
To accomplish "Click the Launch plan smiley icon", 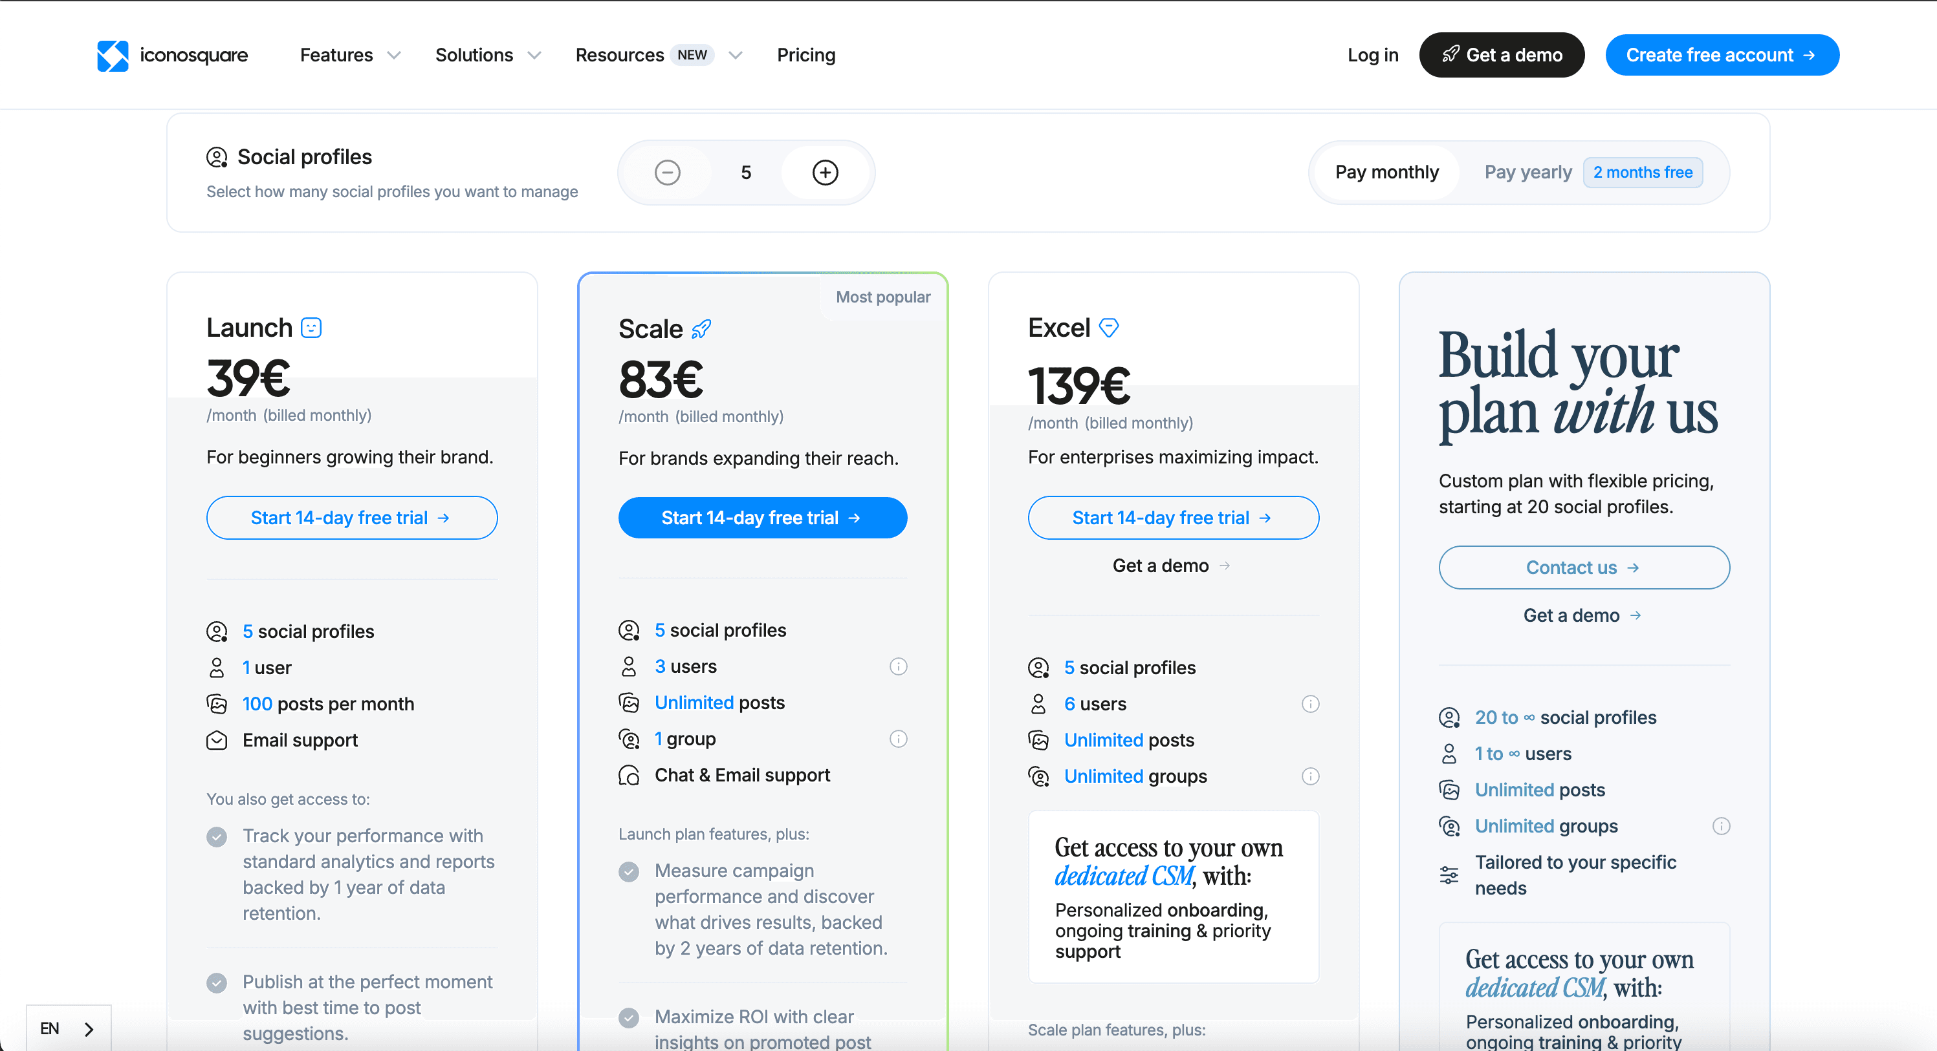I will (311, 328).
